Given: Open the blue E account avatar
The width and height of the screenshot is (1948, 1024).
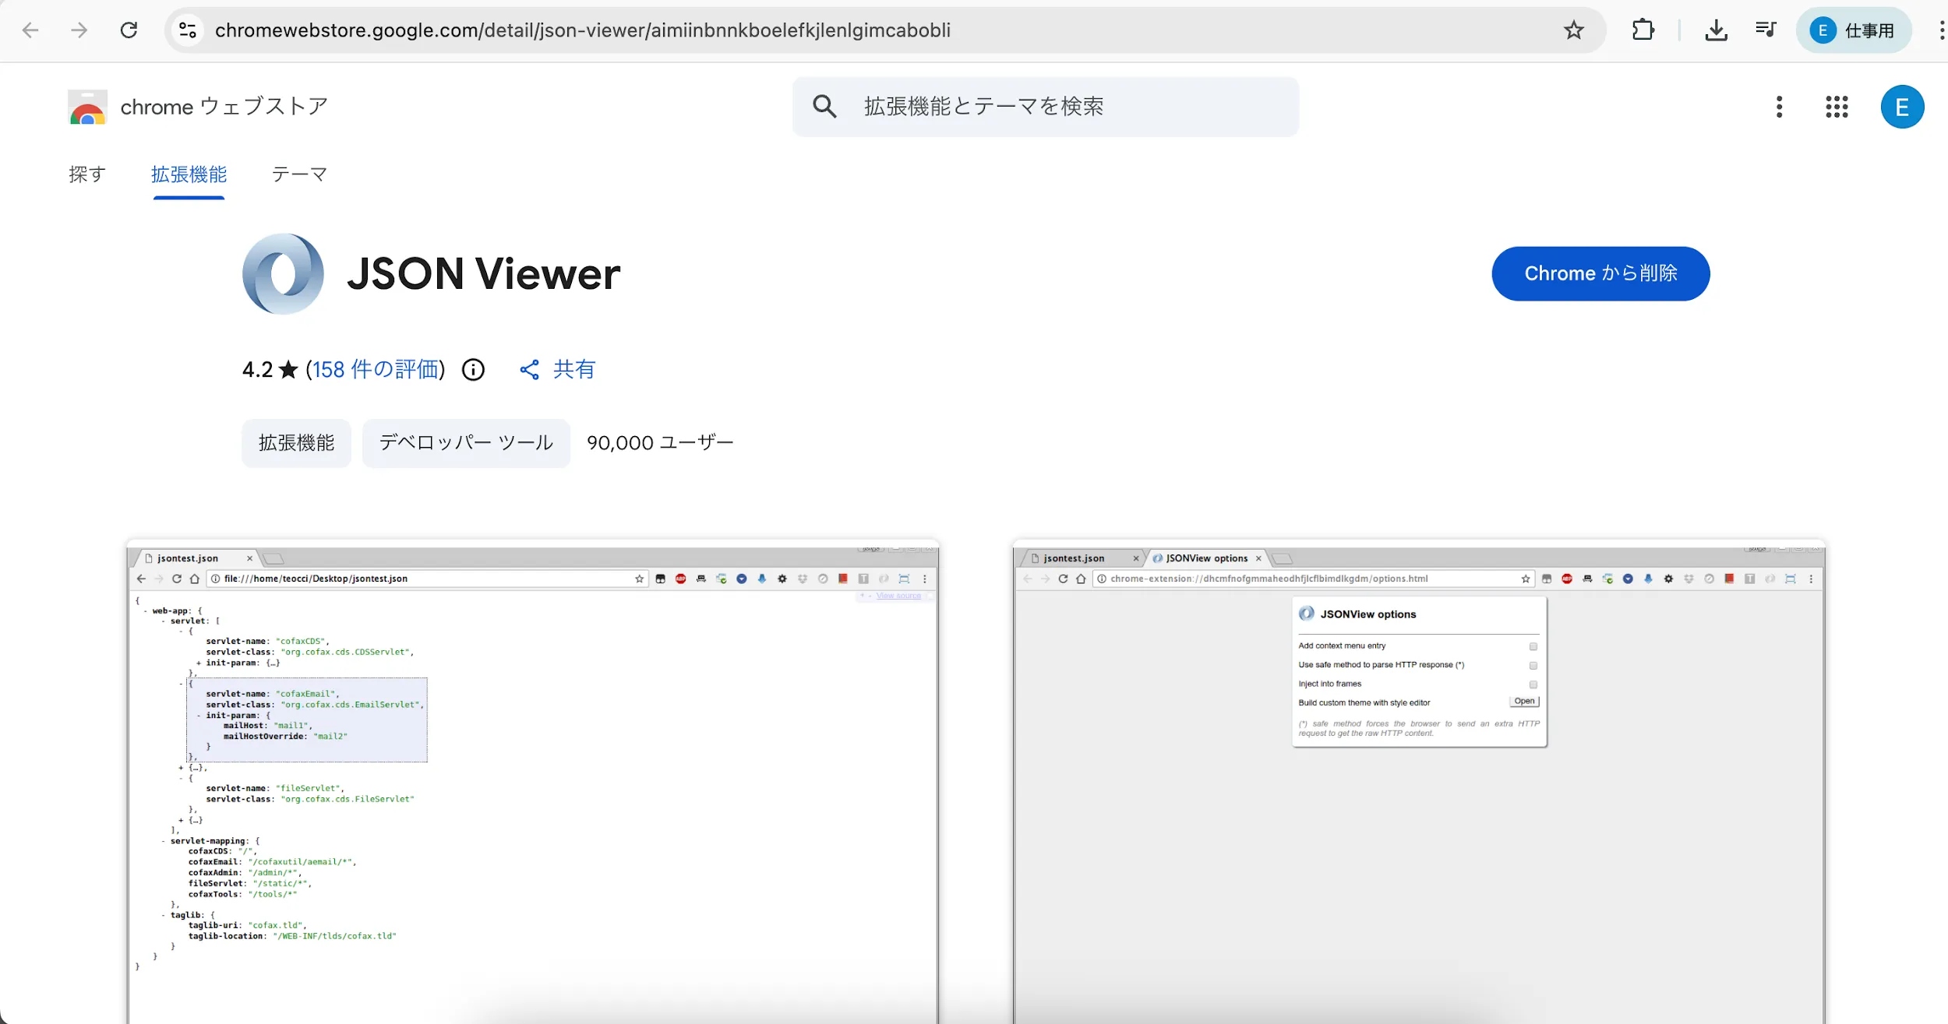Looking at the screenshot, I should (x=1901, y=107).
